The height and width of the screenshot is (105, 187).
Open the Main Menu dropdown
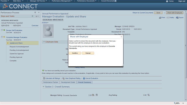point(18,1)
